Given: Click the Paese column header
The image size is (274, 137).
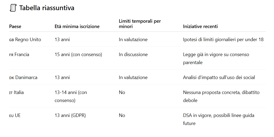Looking at the screenshot, I should 15,26.
